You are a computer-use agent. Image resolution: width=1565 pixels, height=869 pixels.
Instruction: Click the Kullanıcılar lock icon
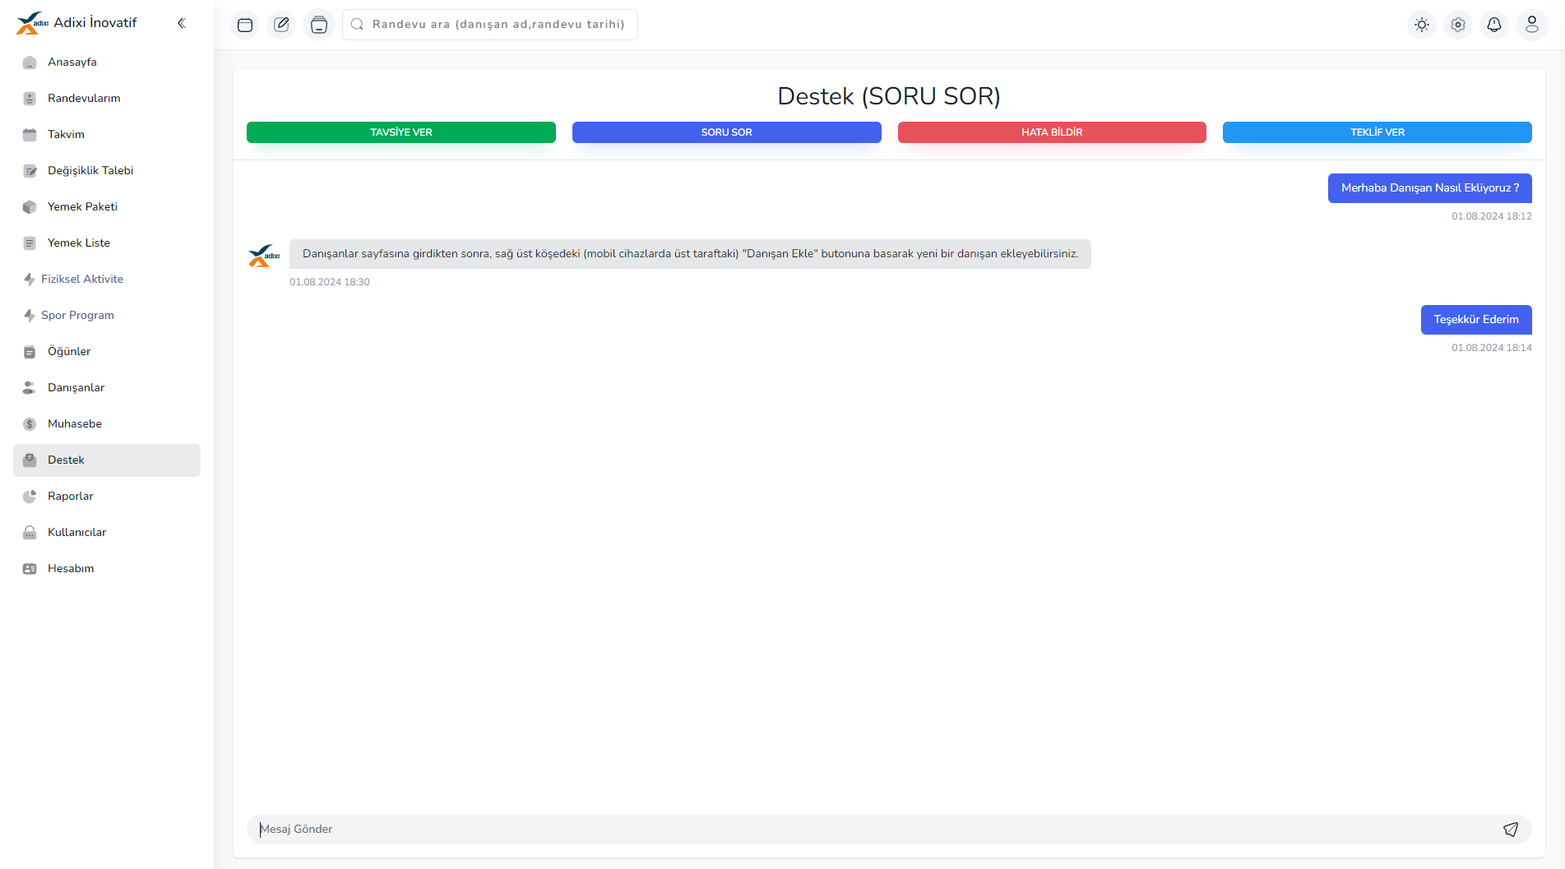[x=30, y=533]
